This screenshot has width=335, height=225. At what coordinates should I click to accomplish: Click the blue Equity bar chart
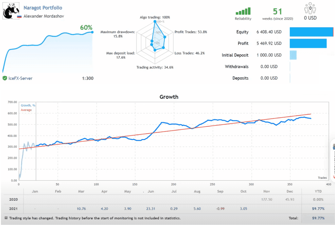[x=311, y=32]
